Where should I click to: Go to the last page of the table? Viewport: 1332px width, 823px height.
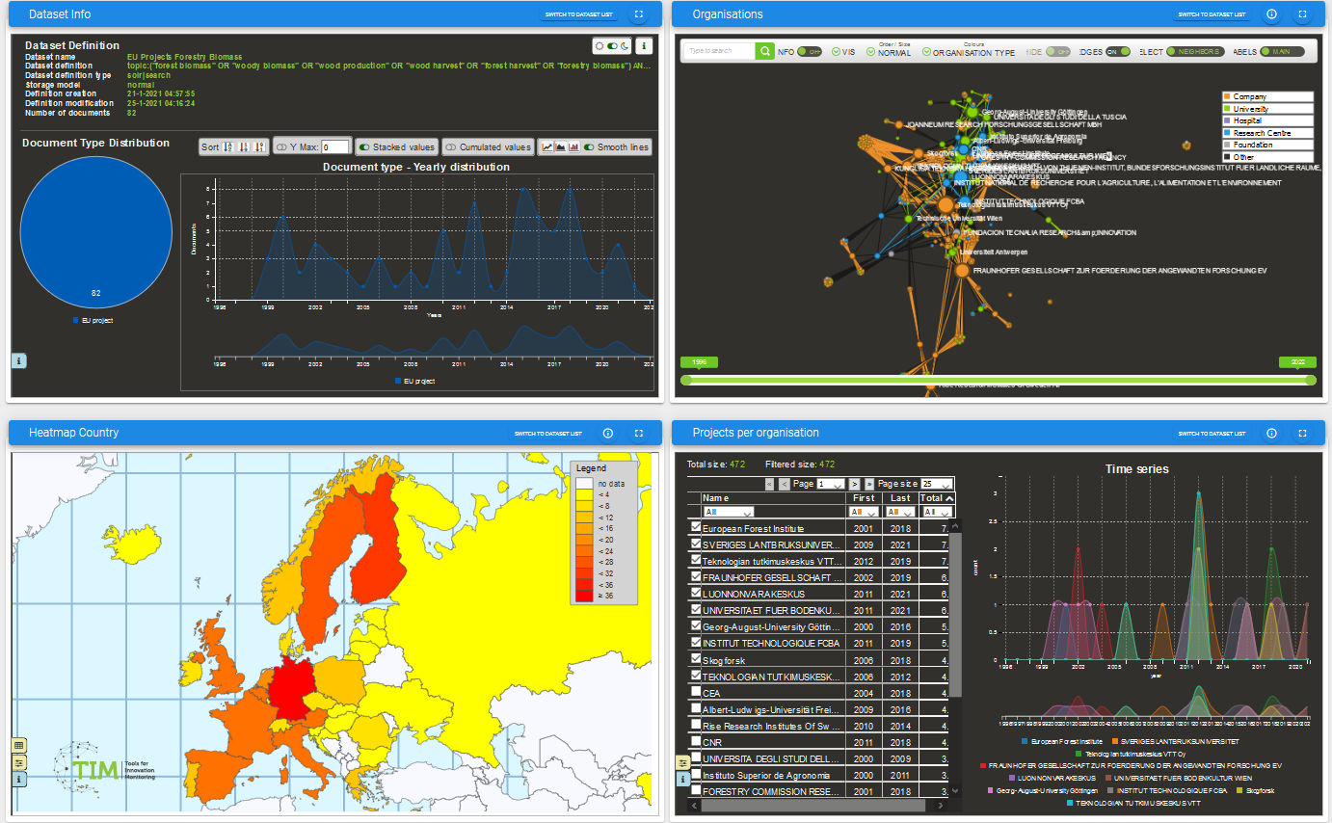coord(869,483)
